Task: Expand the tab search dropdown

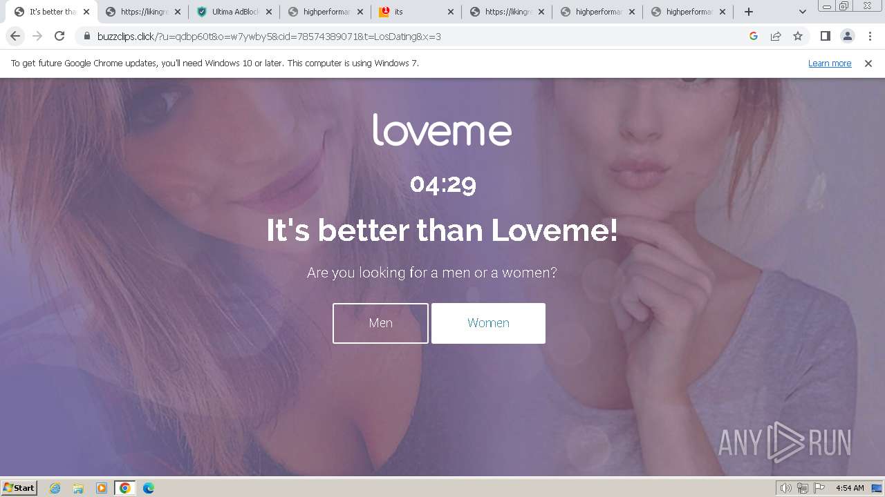Action: [803, 12]
